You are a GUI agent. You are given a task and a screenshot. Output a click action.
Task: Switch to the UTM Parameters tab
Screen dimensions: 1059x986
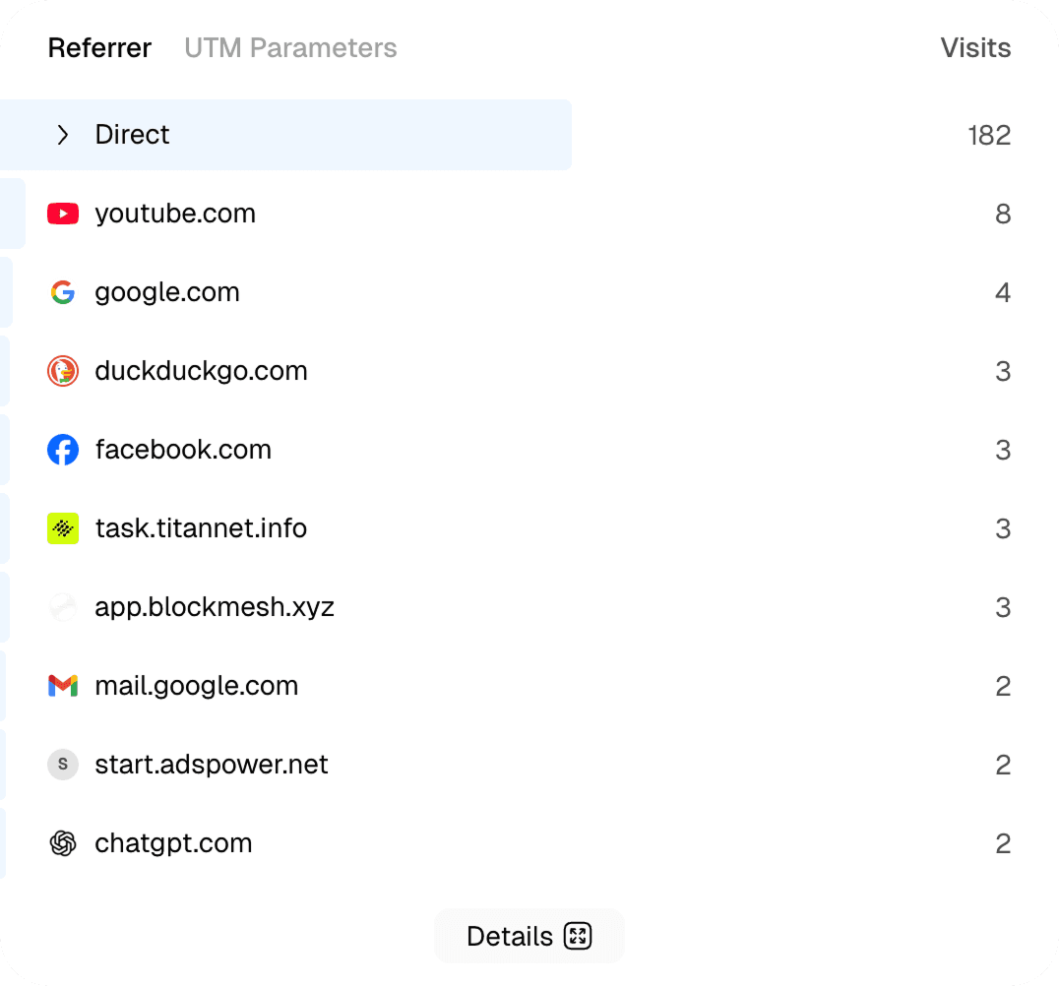290,48
